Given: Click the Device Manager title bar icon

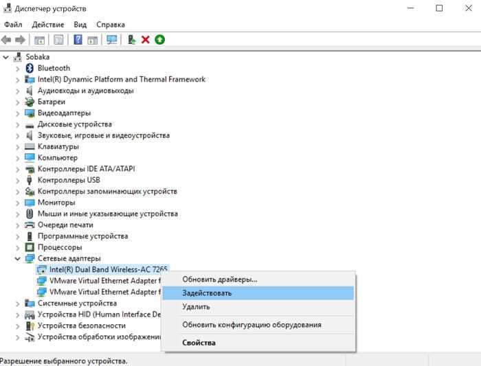Looking at the screenshot, I should pyautogui.click(x=8, y=8).
